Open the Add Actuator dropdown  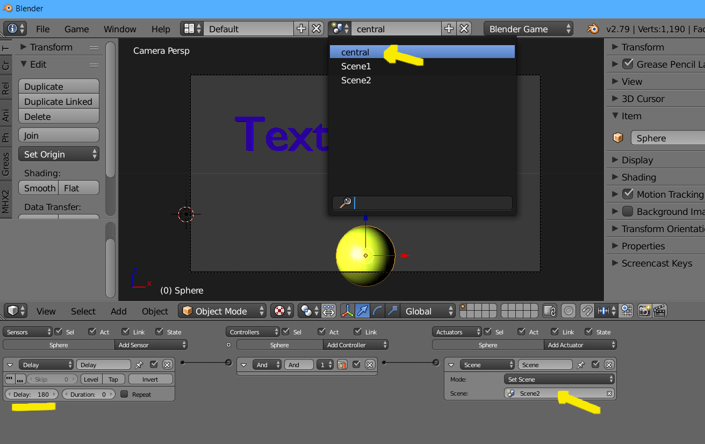click(580, 345)
